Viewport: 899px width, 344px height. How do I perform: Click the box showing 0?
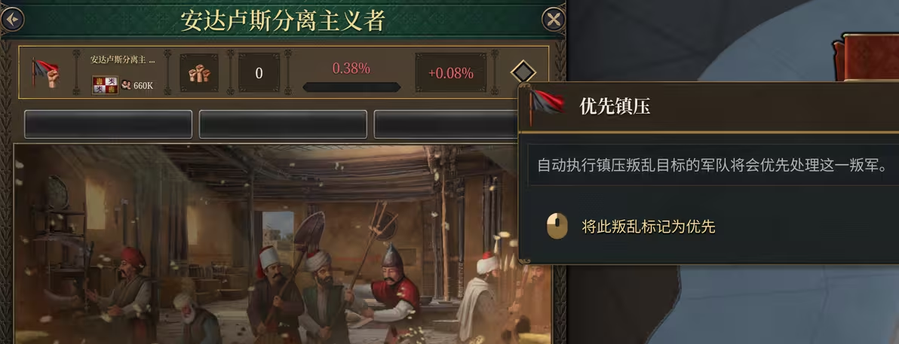click(x=259, y=73)
